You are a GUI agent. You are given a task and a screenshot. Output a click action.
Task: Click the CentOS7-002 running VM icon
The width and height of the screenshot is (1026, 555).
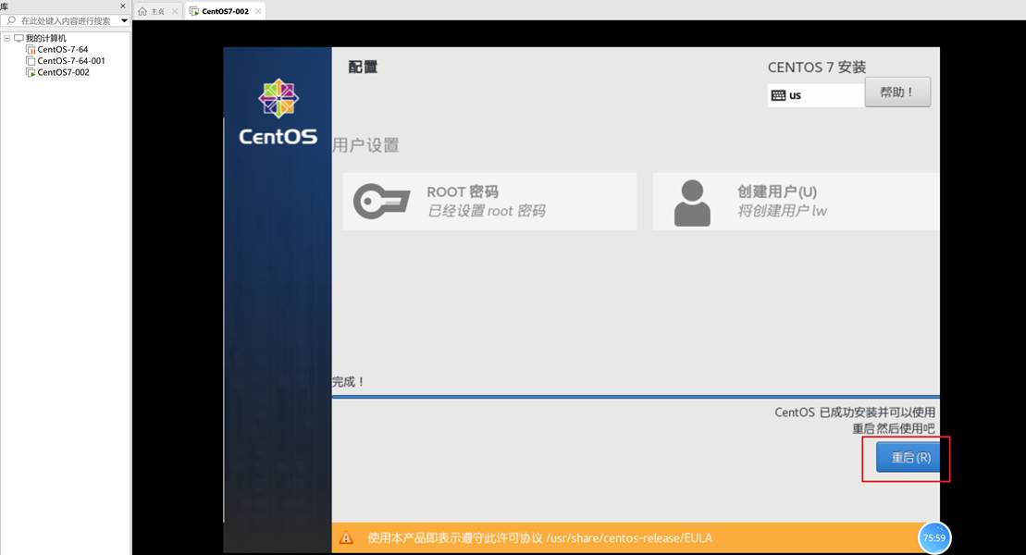(x=31, y=72)
